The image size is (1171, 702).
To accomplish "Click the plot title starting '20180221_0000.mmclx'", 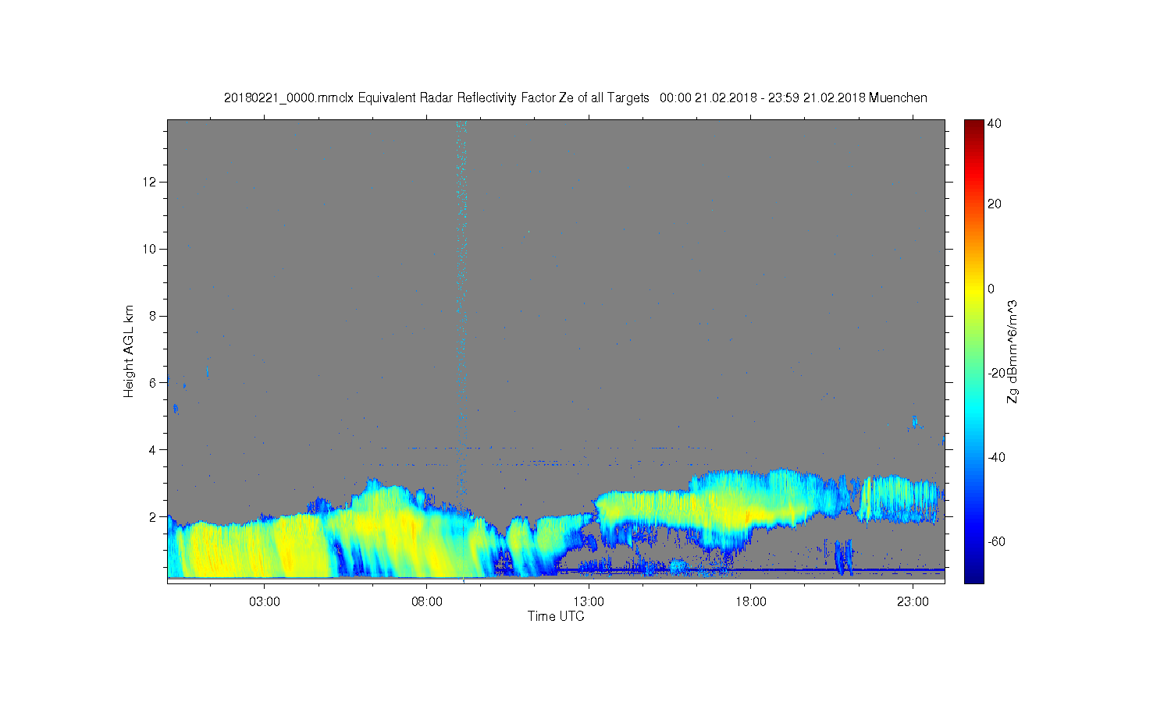I will click(x=575, y=97).
